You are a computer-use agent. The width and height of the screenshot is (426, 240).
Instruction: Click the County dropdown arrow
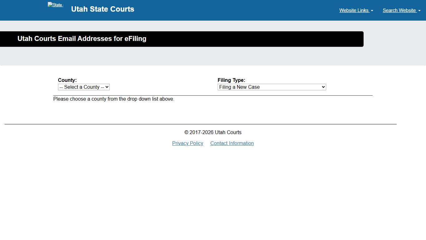107,87
